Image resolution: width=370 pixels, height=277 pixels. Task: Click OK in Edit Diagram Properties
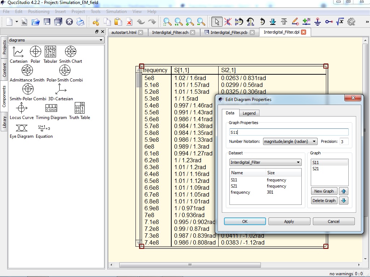click(x=245, y=221)
